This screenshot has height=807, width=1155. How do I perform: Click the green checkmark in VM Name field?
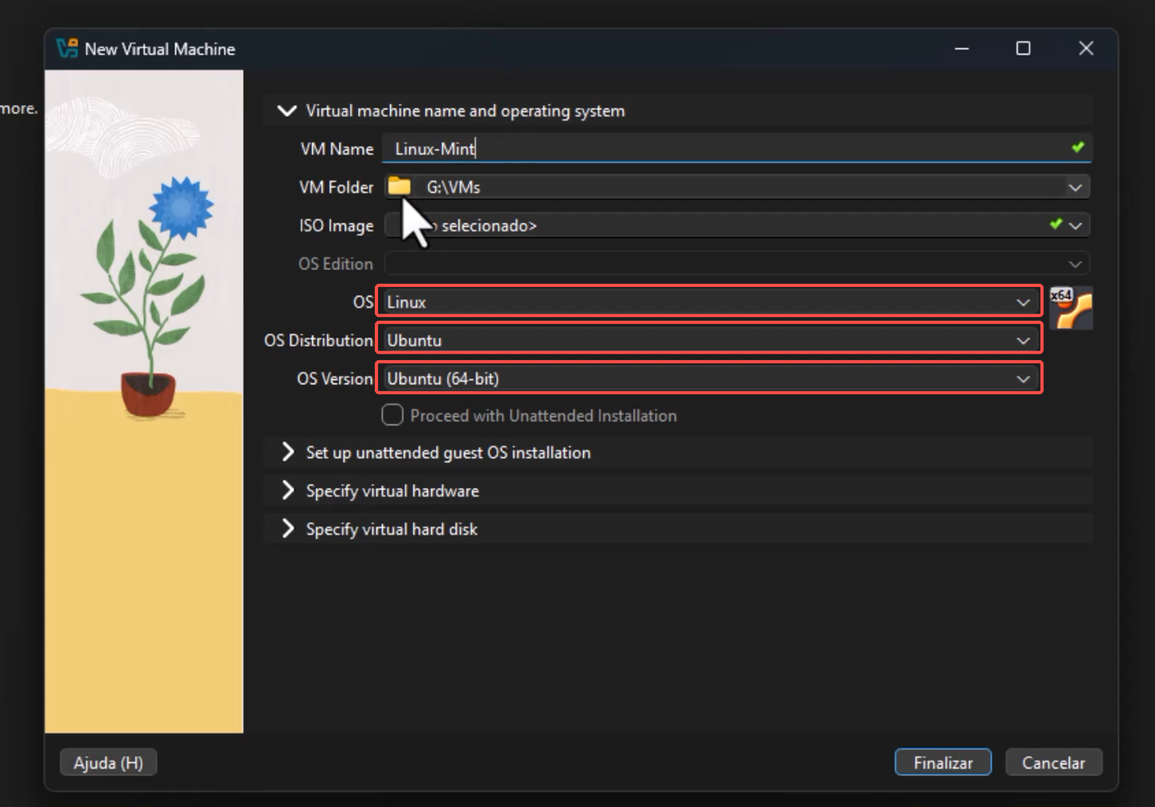1078,147
